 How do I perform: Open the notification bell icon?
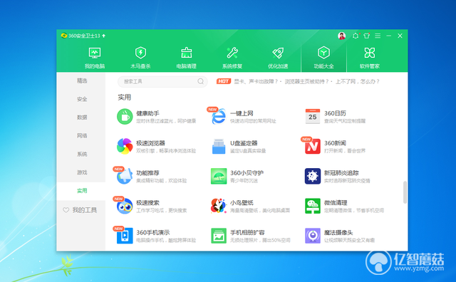pyautogui.click(x=356, y=36)
